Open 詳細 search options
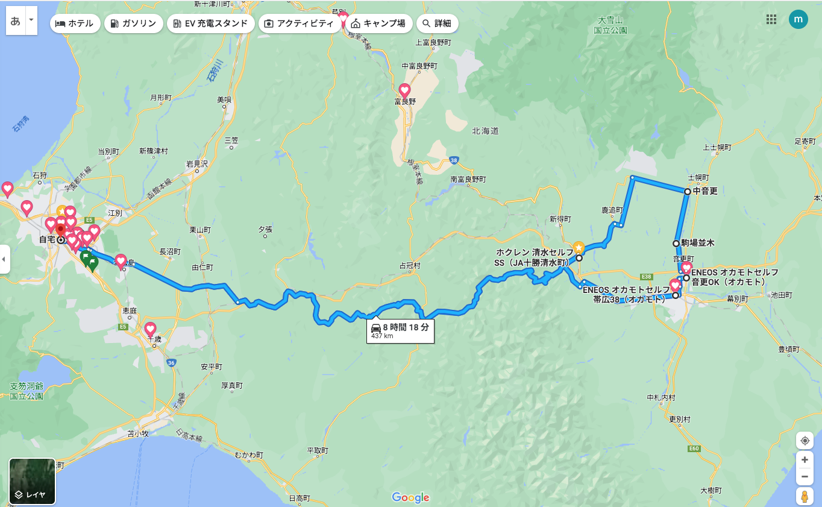The height and width of the screenshot is (507, 822). [437, 24]
